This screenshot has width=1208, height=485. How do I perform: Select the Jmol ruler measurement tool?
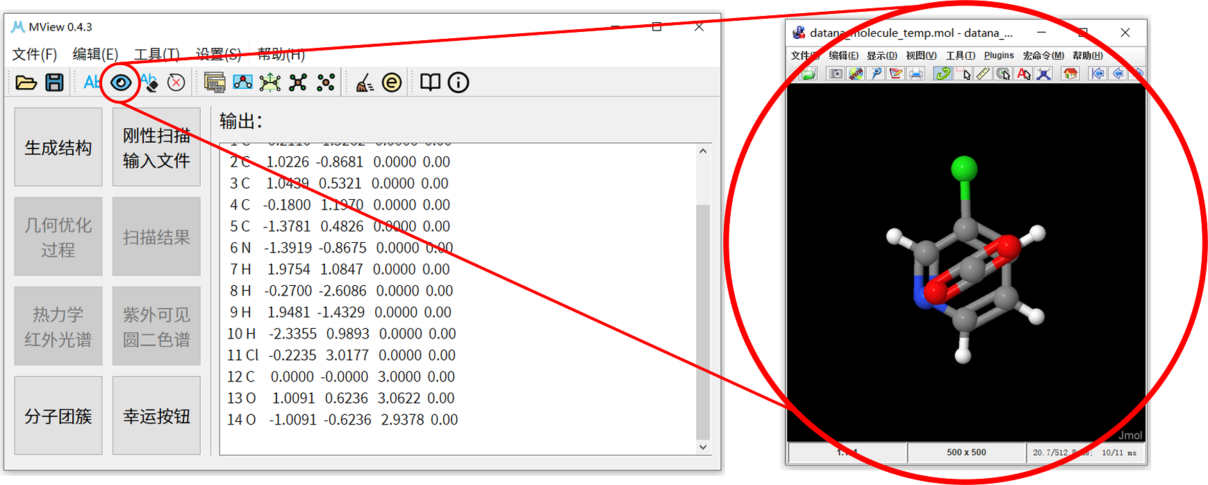[983, 74]
